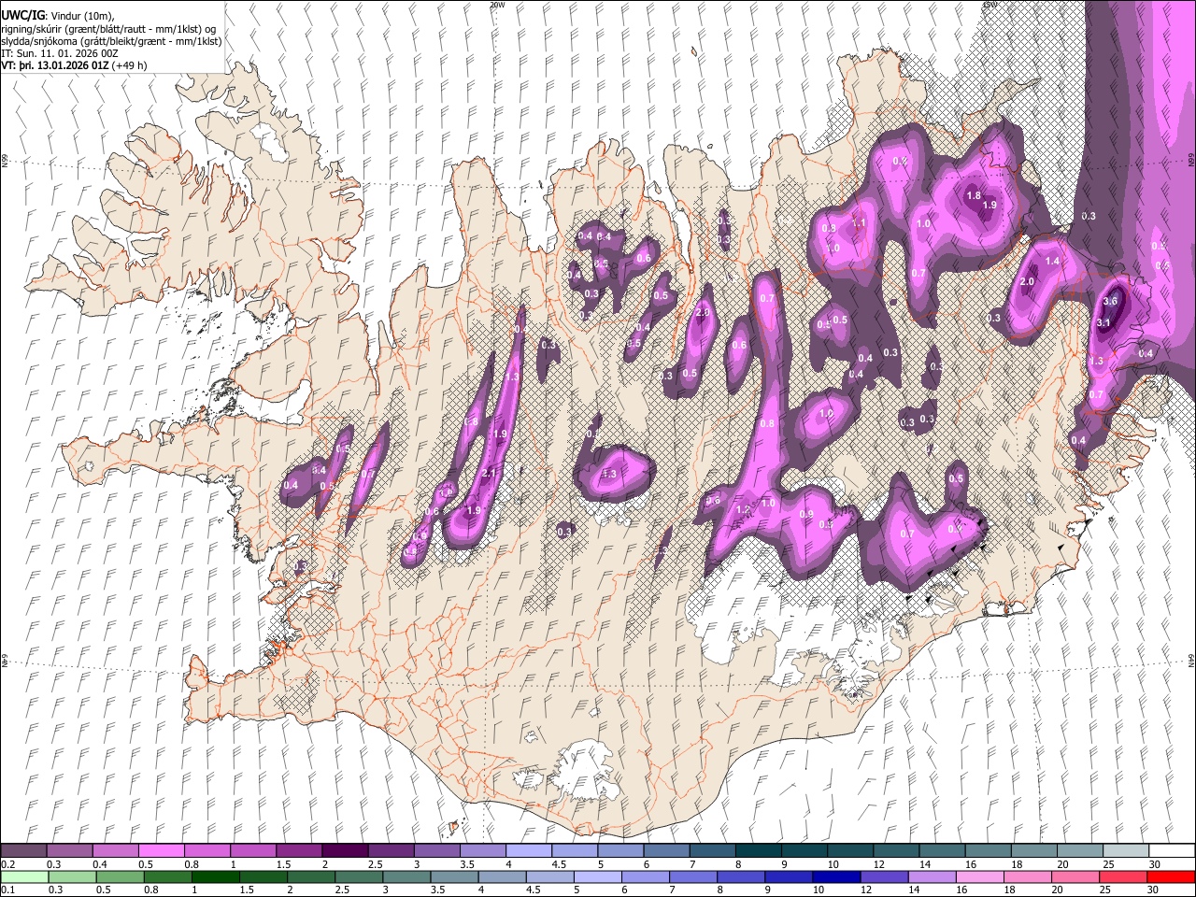
Task: Select dark teal upper swatch between 8 and 9
Action: (x=758, y=850)
